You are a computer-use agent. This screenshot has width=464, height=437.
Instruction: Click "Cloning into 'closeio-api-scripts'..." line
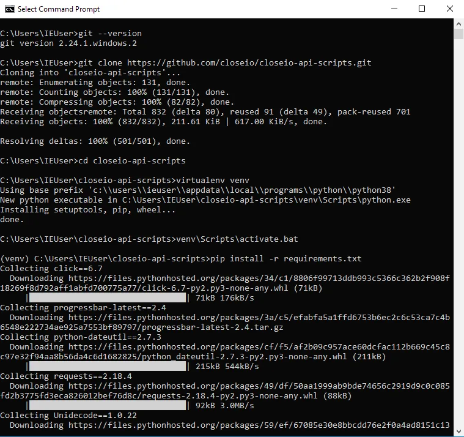[x=90, y=73]
